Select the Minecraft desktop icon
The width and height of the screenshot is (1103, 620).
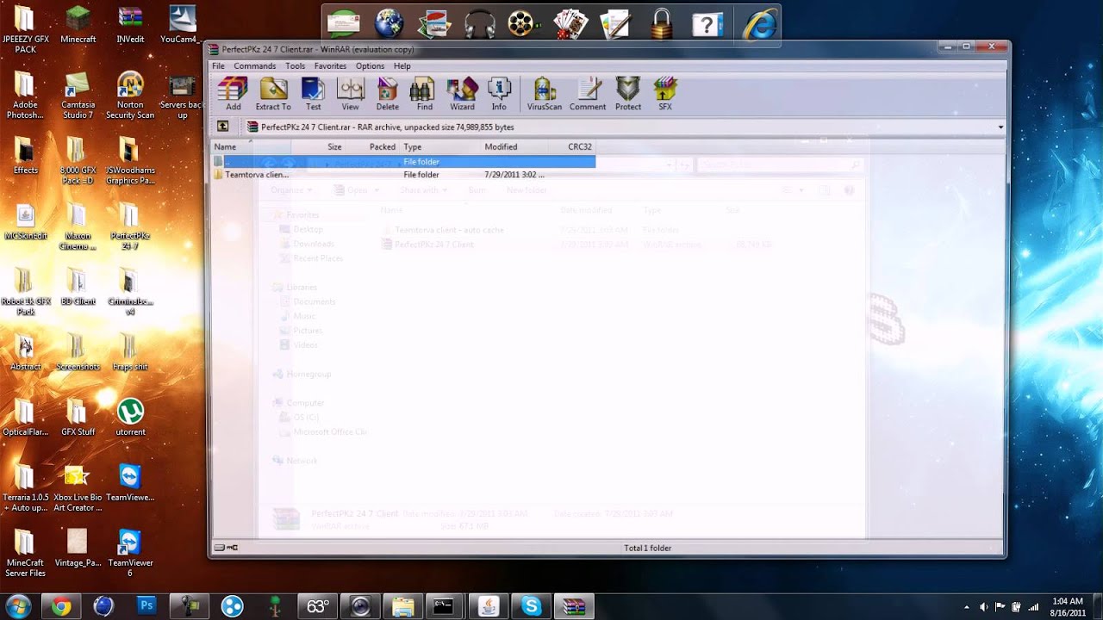(x=78, y=24)
